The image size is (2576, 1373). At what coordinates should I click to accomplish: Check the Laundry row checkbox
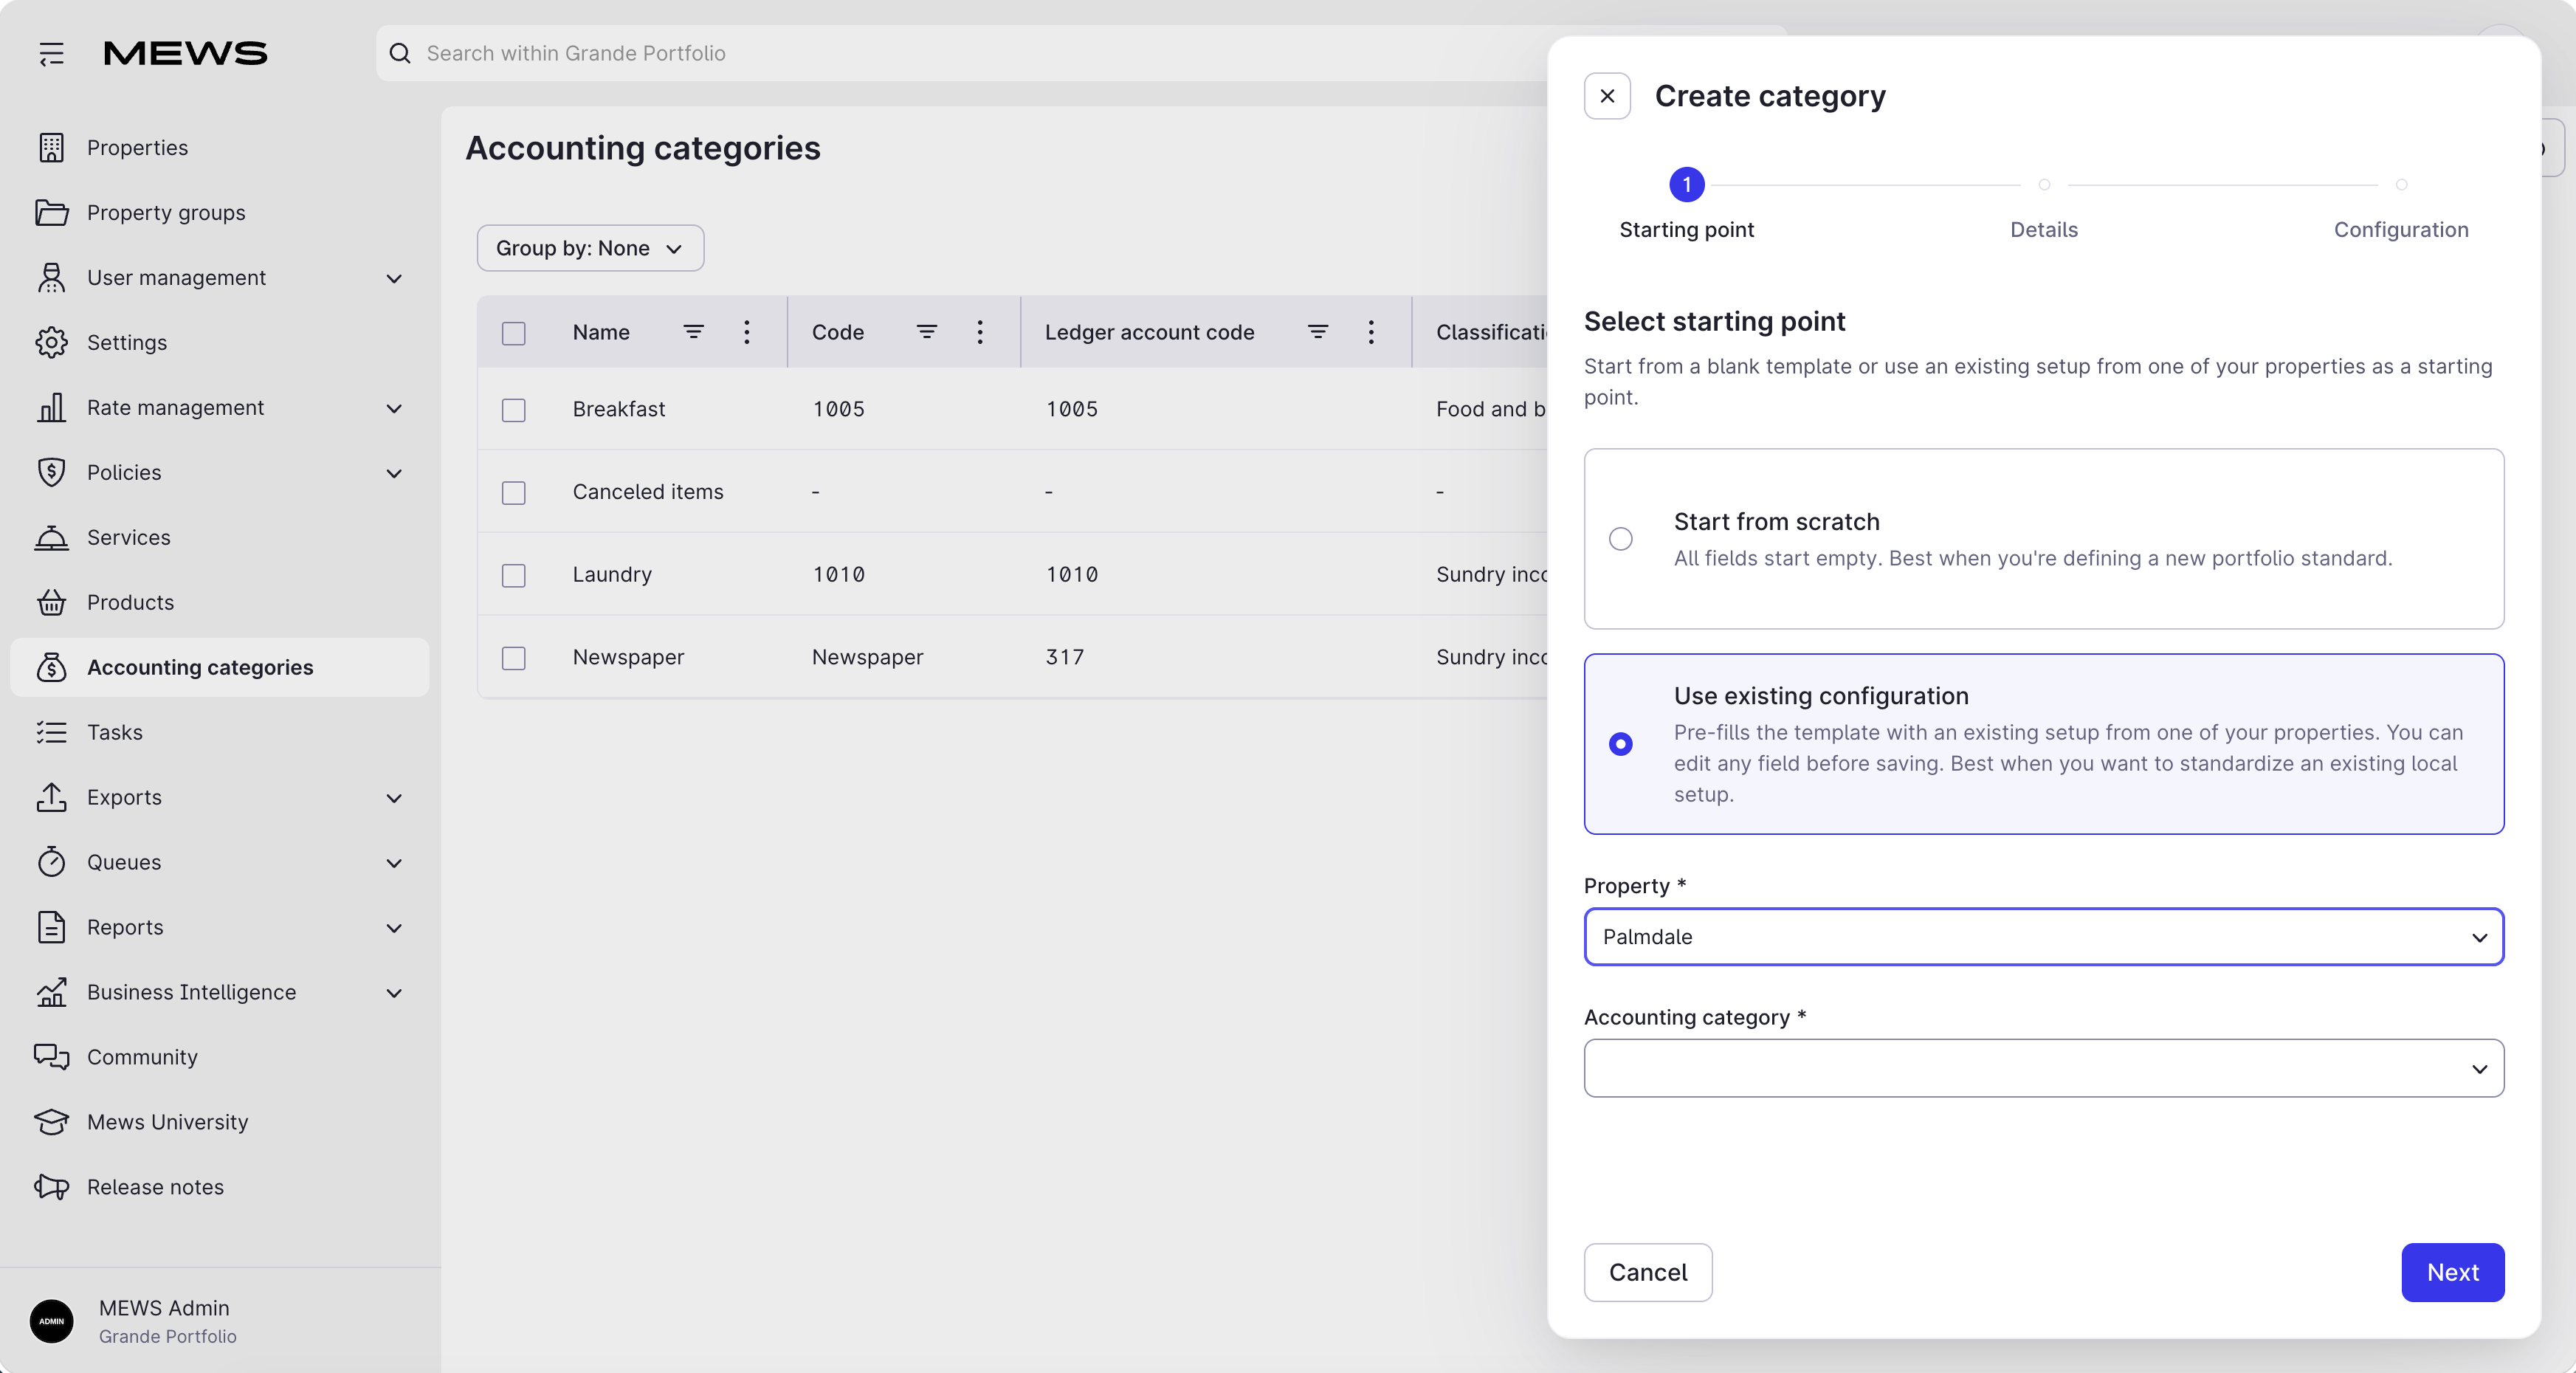point(514,576)
